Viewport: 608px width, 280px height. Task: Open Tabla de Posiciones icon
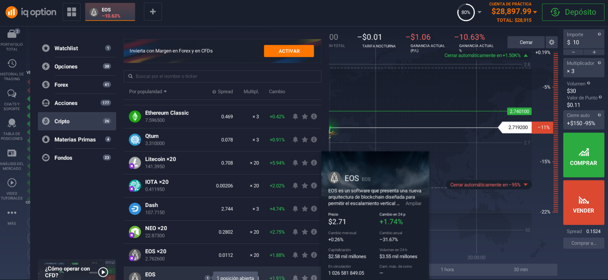(12, 123)
